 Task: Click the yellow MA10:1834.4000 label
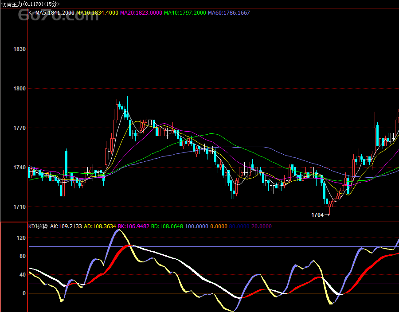[97, 13]
